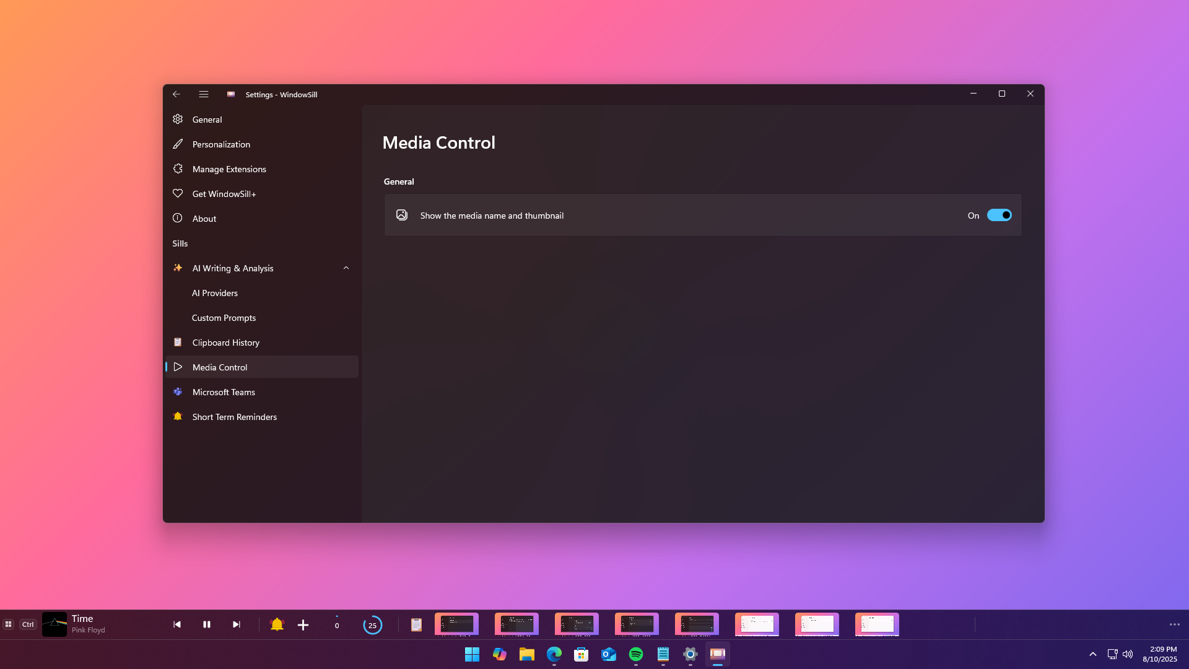Open the hamburger navigation menu

click(x=204, y=94)
